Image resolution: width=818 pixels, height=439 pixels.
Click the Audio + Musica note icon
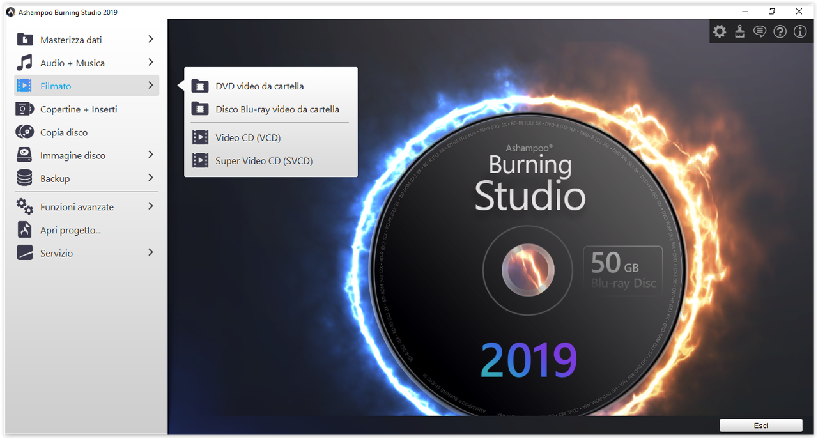click(24, 63)
